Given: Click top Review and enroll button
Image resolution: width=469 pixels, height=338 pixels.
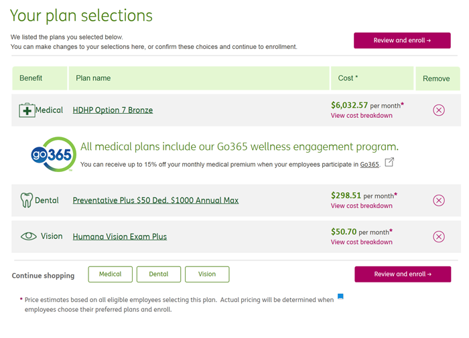Looking at the screenshot, I should coord(402,40).
